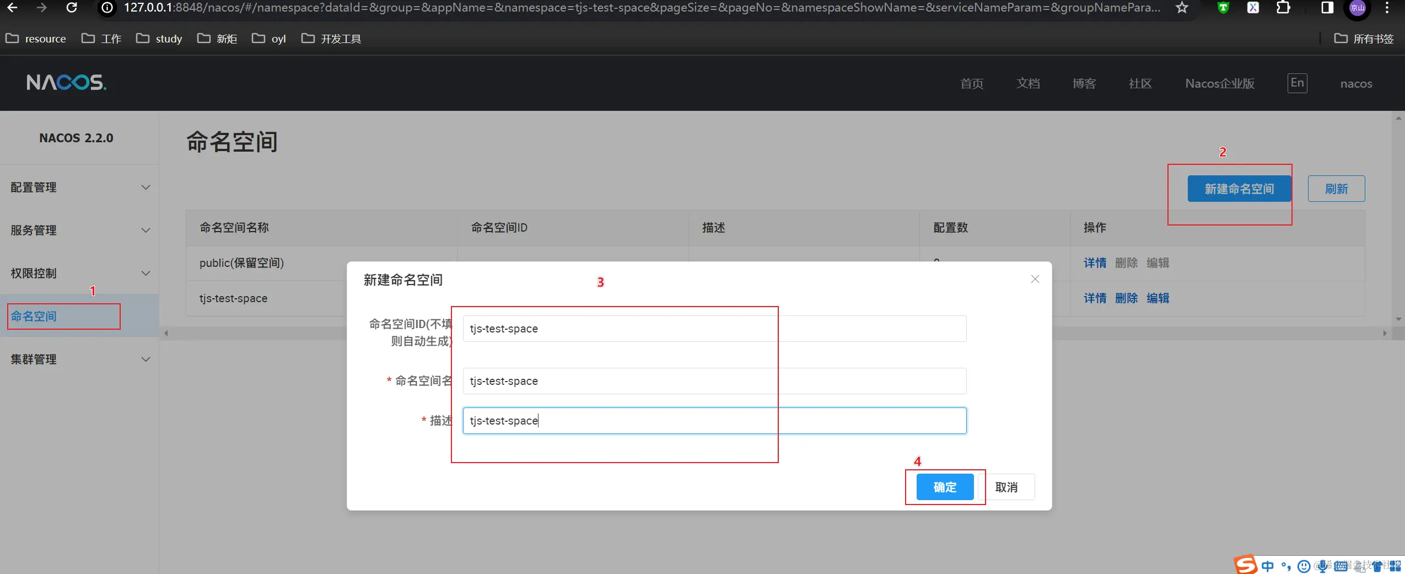Open the nacos user menu
This screenshot has height=574, width=1405.
1356,84
